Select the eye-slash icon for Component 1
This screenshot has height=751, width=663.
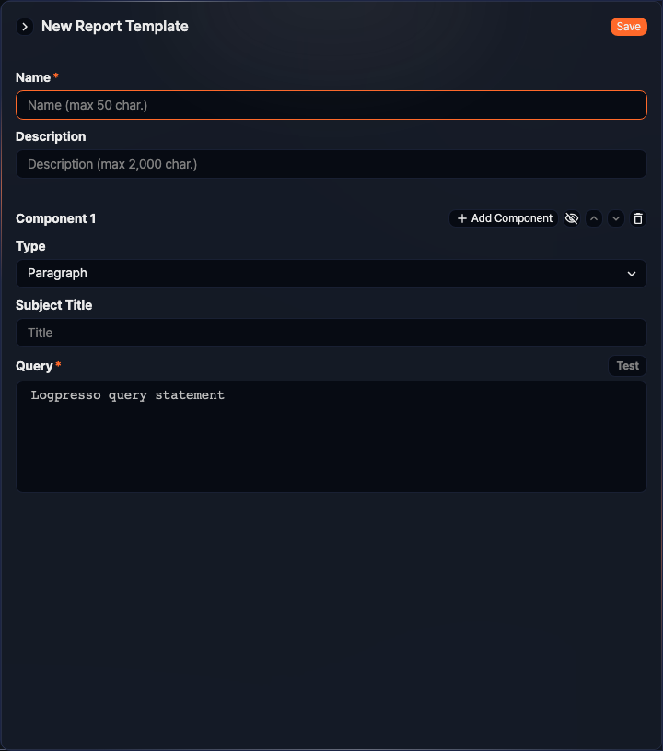[572, 218]
